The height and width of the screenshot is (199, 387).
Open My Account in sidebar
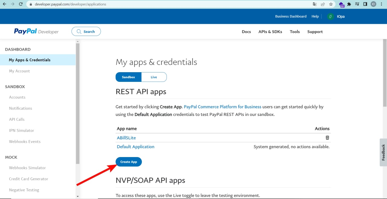(x=19, y=71)
